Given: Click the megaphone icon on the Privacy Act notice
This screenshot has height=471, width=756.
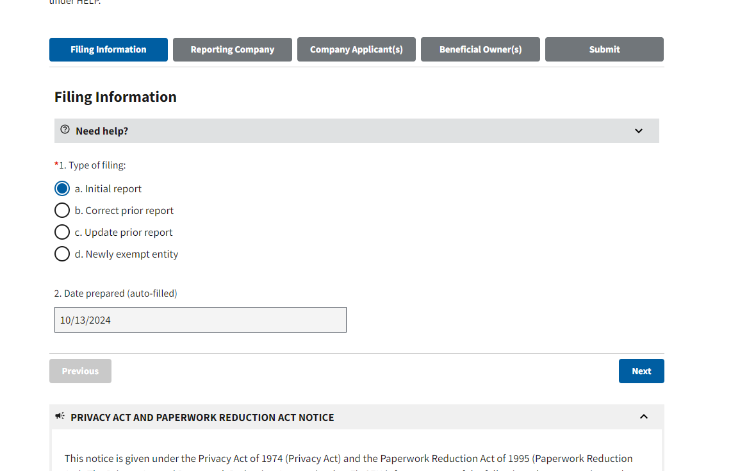Looking at the screenshot, I should [60, 415].
